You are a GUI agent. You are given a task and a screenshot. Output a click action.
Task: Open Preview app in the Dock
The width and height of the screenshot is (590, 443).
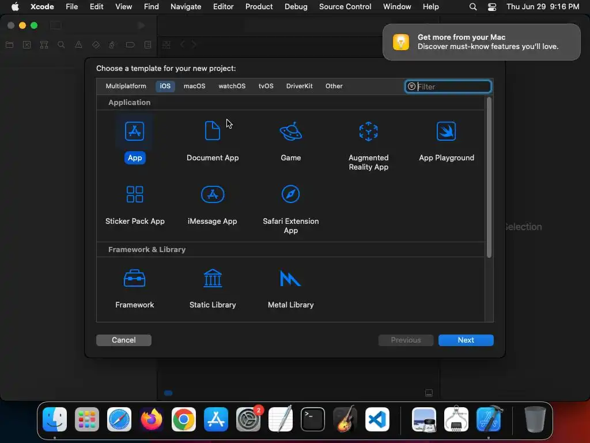(424, 419)
